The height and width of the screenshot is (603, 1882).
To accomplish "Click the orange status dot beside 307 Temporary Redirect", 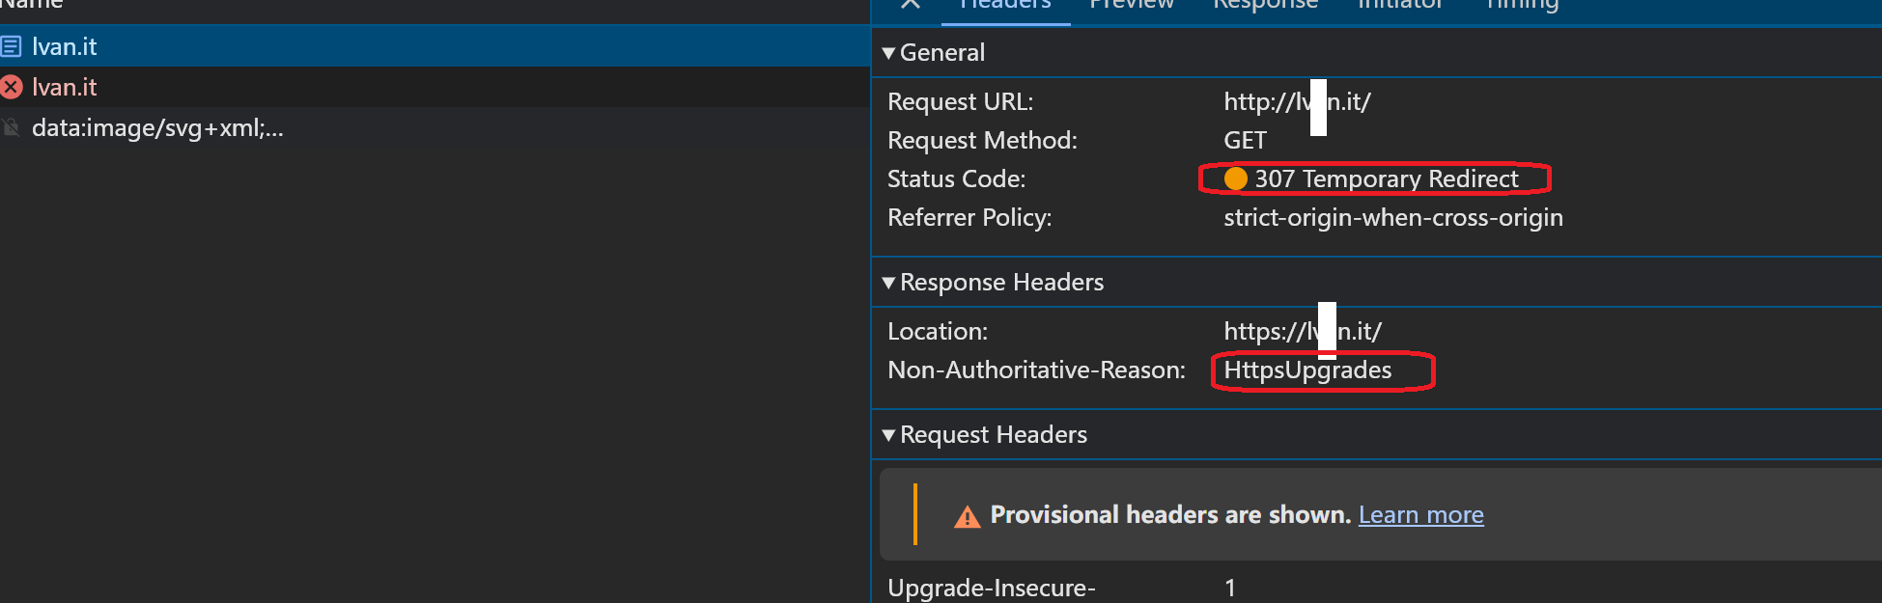I will pyautogui.click(x=1235, y=178).
